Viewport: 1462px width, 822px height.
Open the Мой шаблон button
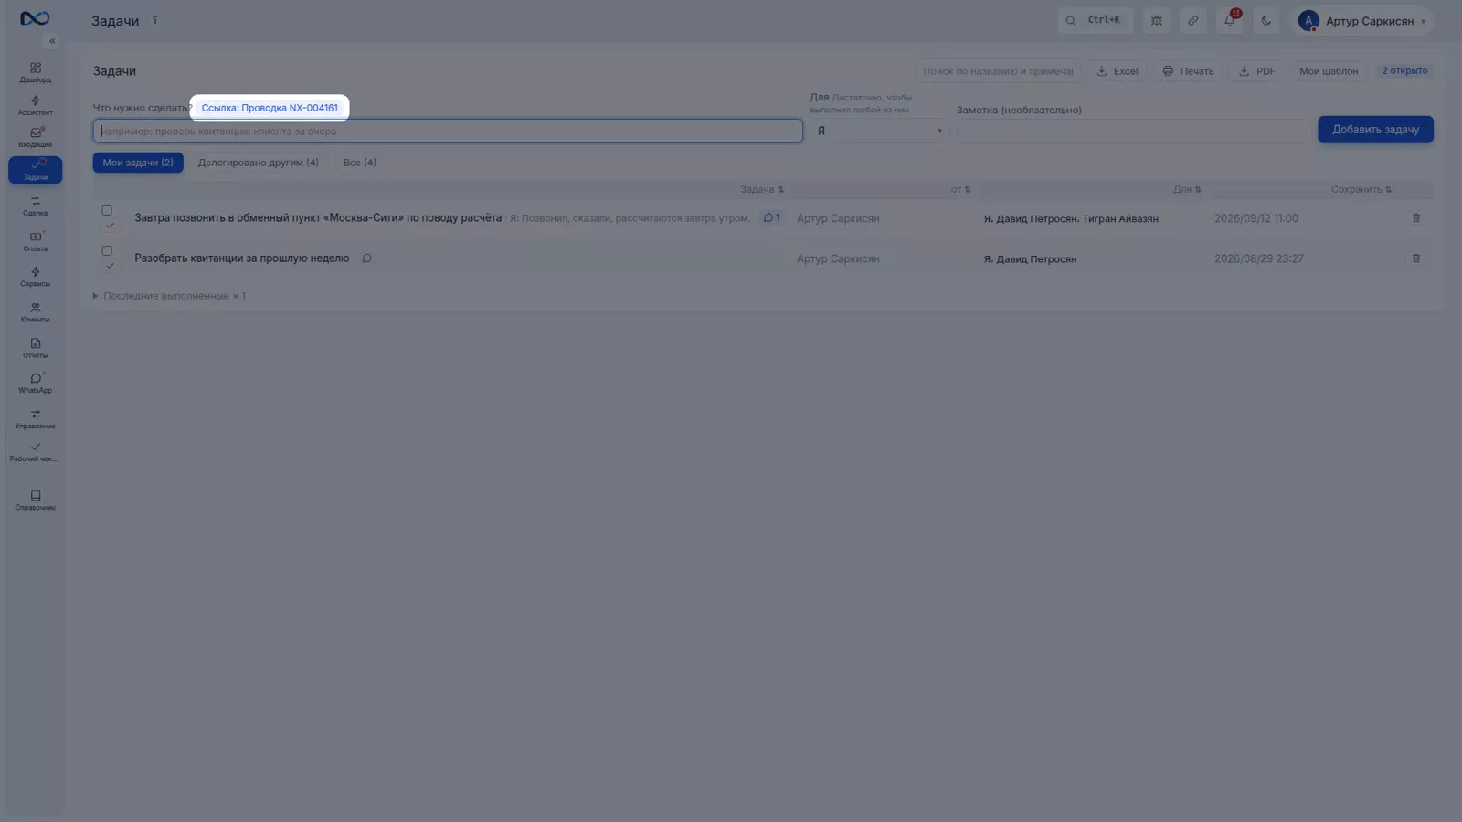1329,71
